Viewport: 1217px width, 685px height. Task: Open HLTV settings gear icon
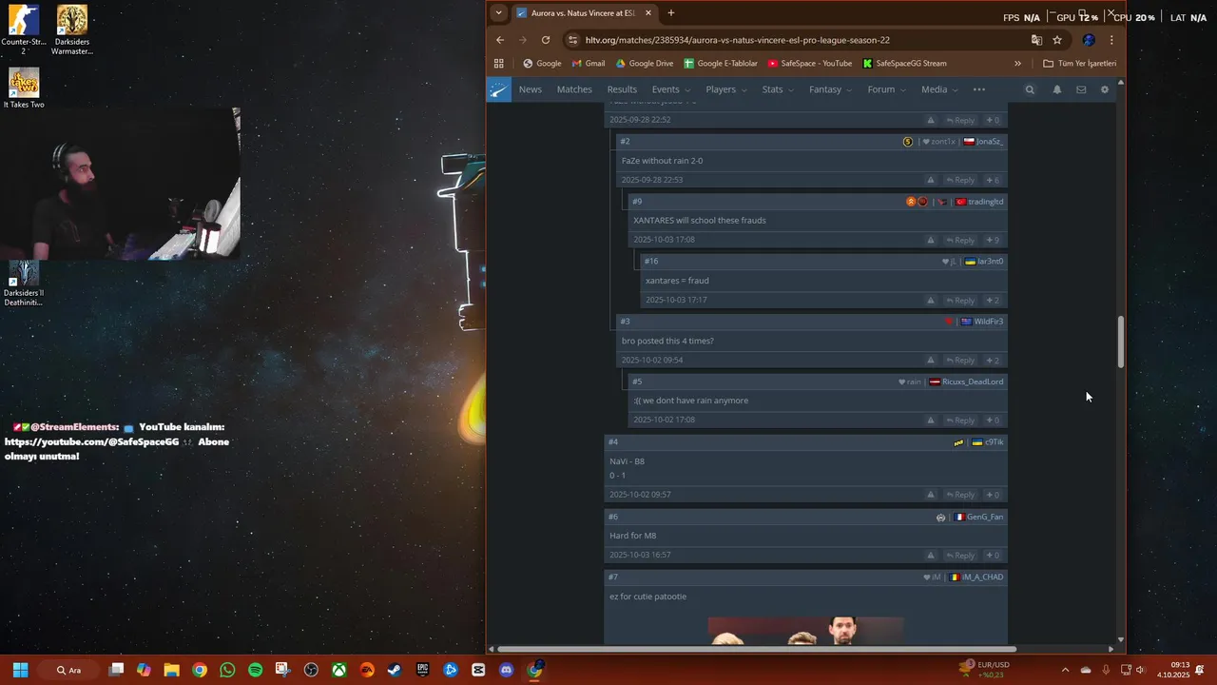(1105, 89)
